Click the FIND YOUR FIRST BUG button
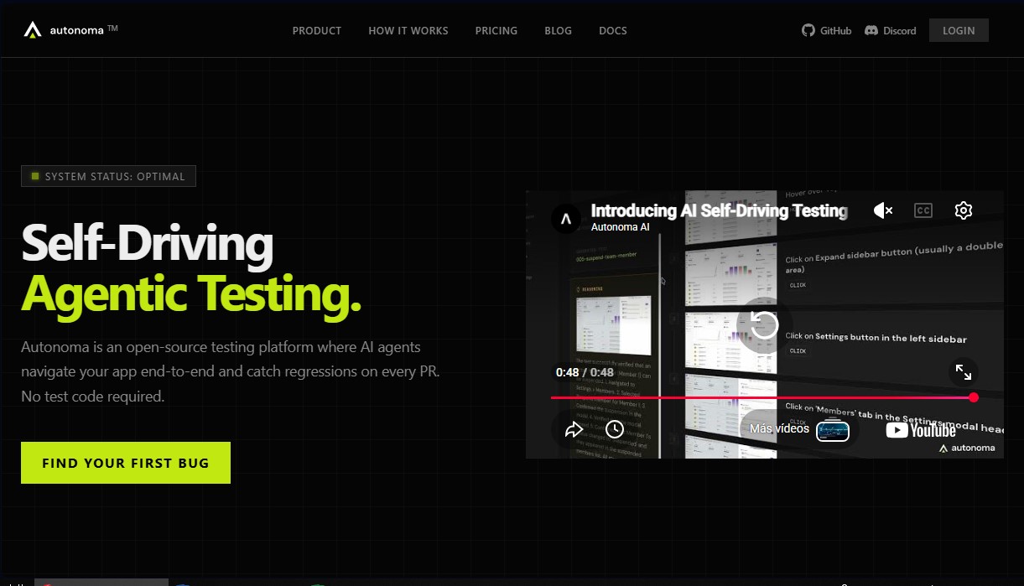The width and height of the screenshot is (1024, 586). 125,462
